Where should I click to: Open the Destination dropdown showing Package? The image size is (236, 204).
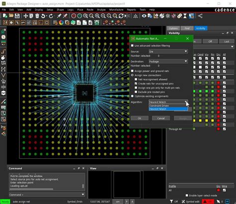tap(168, 61)
